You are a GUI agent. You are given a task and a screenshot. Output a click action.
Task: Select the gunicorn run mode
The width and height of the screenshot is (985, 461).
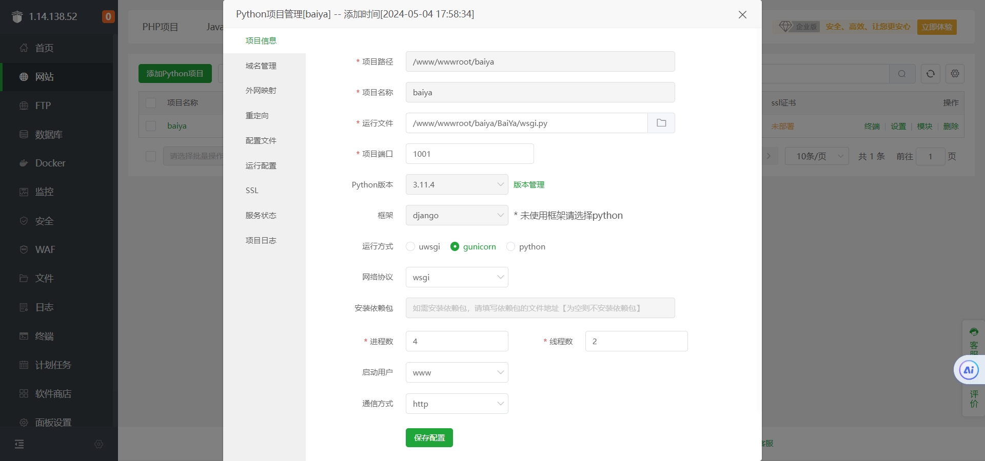tap(455, 246)
